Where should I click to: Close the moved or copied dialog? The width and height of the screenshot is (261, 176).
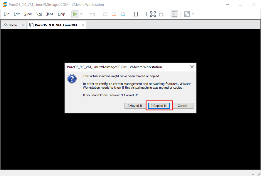click(192, 67)
